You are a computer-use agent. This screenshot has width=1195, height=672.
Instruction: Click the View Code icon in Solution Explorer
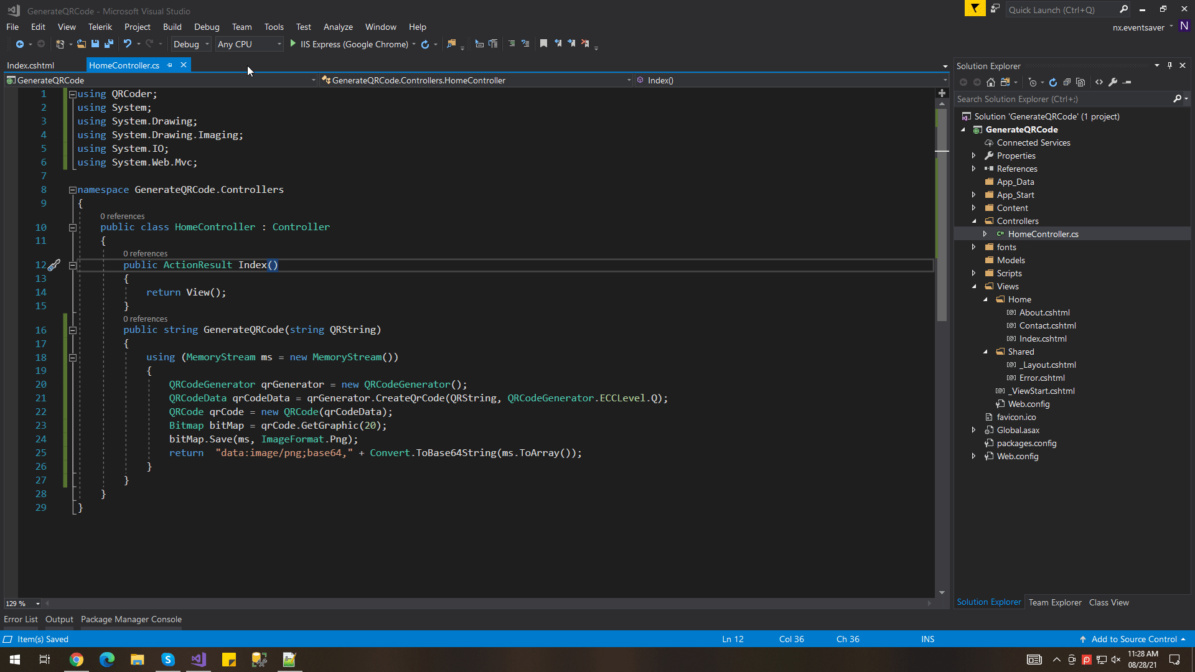click(1099, 82)
